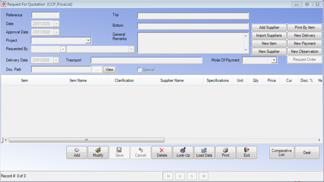Viewport: 324px width, 182px height.
Task: Click the Delete record button
Action: tap(162, 153)
